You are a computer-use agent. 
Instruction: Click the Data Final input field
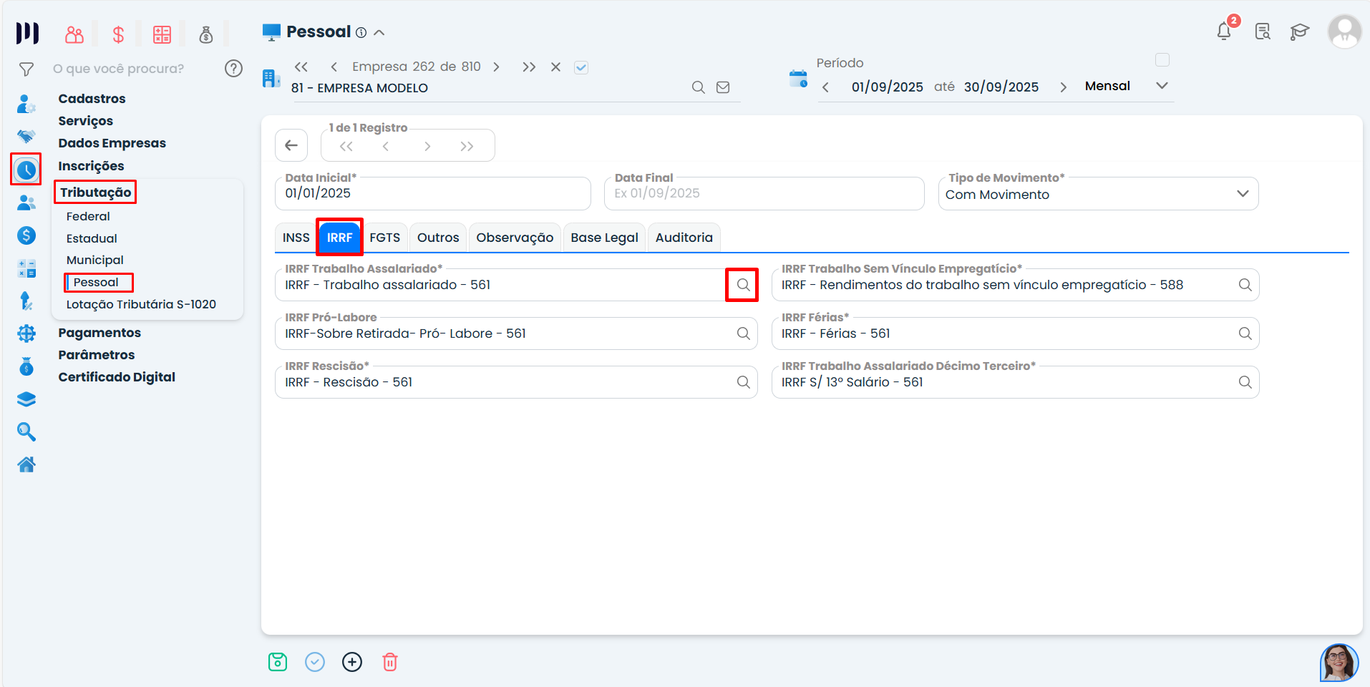763,194
